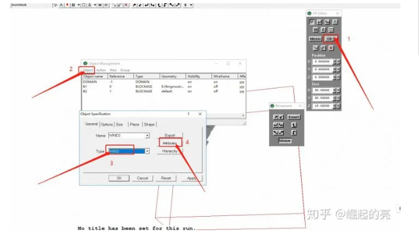Click the red probe icon in top toolbar

pyautogui.click(x=67, y=5)
